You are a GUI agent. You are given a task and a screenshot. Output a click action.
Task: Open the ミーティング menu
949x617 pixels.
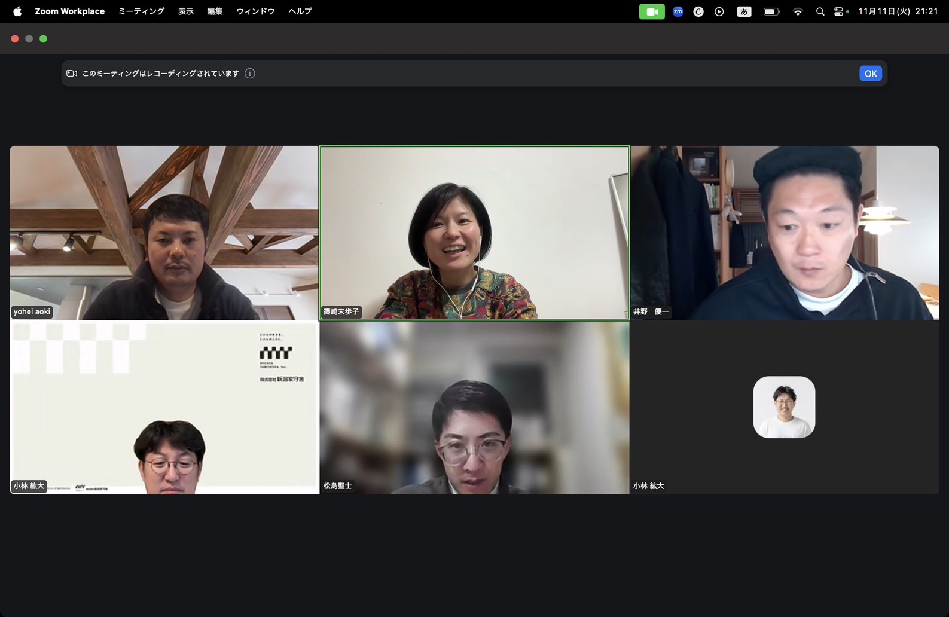pyautogui.click(x=141, y=11)
